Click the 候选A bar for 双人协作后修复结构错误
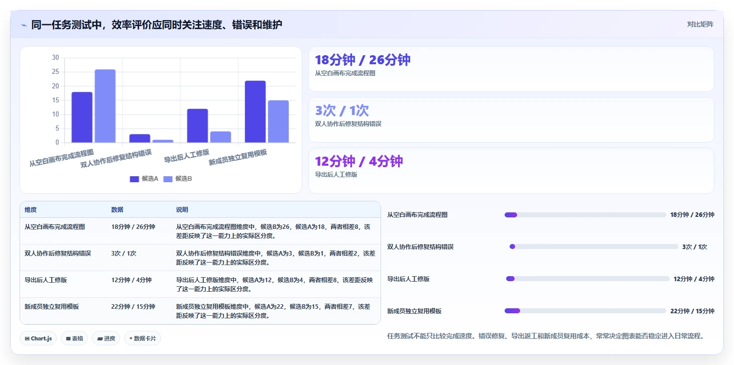The width and height of the screenshot is (734, 365). (140, 139)
